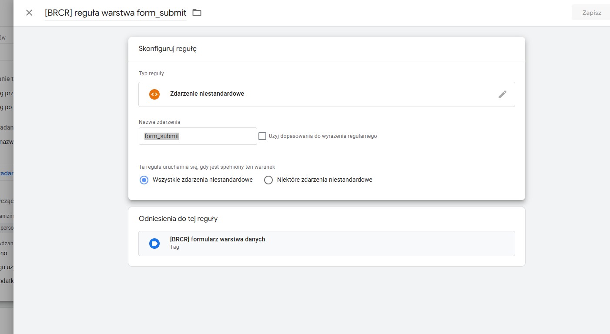Click the trigger name title field

pos(115,13)
